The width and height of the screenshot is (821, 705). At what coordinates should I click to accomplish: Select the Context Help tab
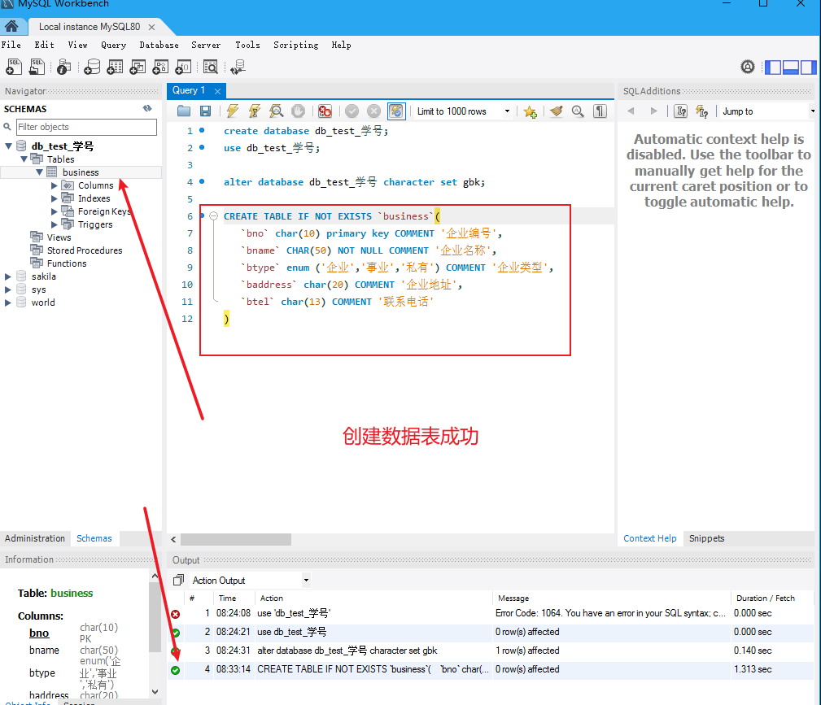650,538
